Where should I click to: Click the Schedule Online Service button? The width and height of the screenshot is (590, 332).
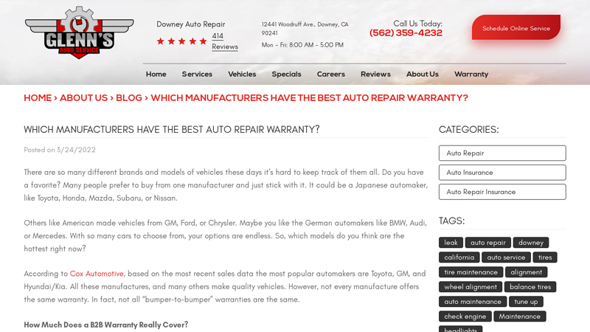tap(516, 27)
